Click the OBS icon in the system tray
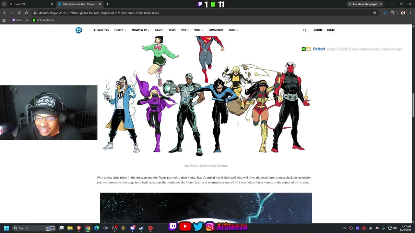415x233 pixels. tap(351, 228)
